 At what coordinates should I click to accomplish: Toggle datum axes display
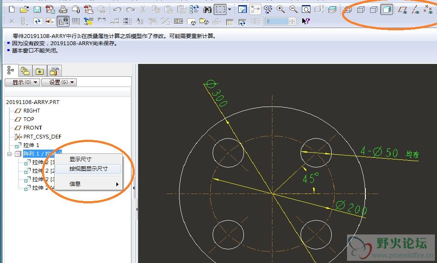pyautogui.click(x=416, y=9)
